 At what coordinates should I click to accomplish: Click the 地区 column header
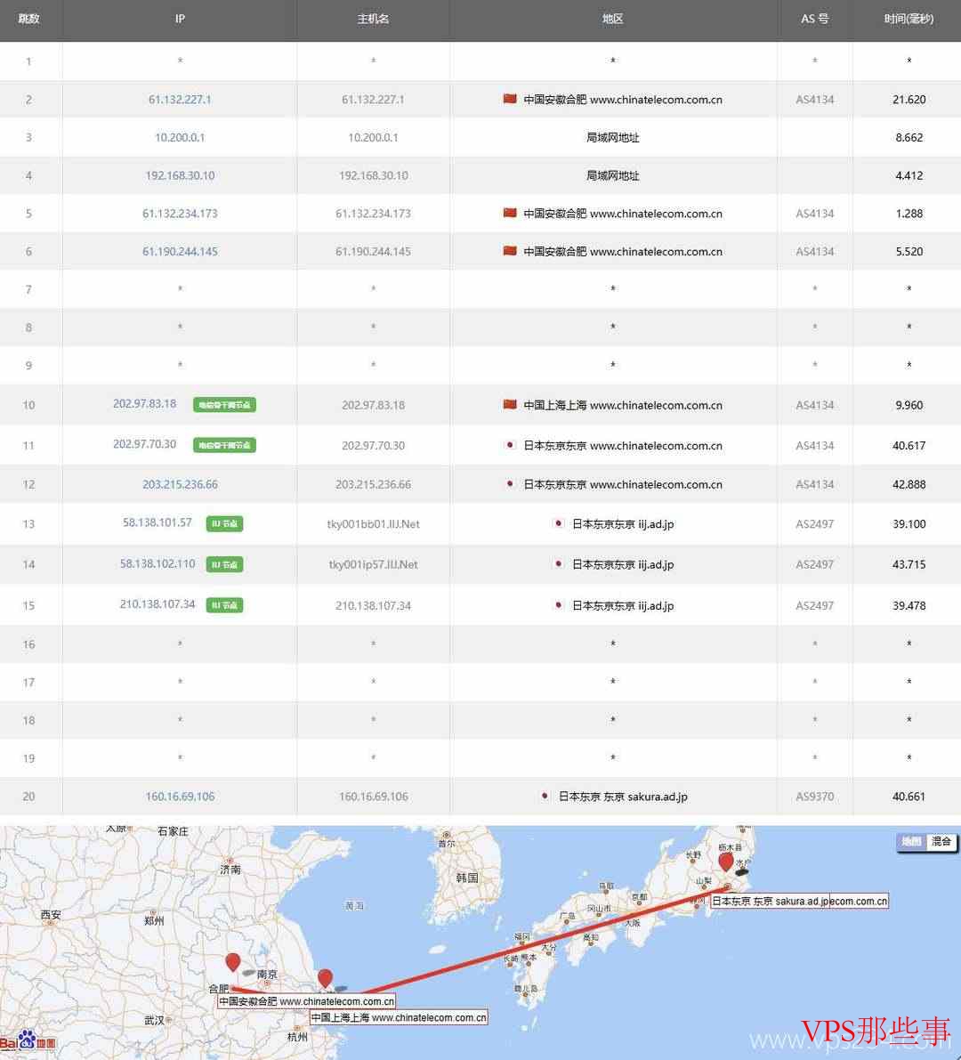(613, 19)
